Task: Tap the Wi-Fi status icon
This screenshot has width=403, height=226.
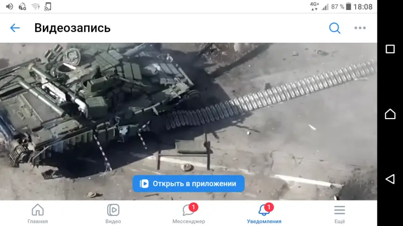Action: pyautogui.click(x=36, y=7)
